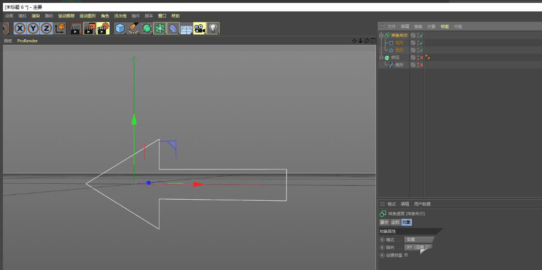Switch to the 坐标 attribute tab
542x270 pixels.
396,222
